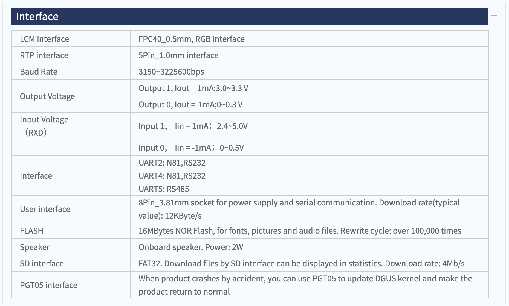Select 'When product crashes by accident' description
Viewport: 509px width, 306px height.
[305, 285]
